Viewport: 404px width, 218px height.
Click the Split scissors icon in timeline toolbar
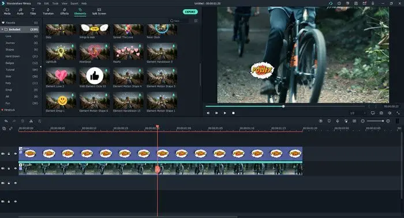tap(31, 121)
